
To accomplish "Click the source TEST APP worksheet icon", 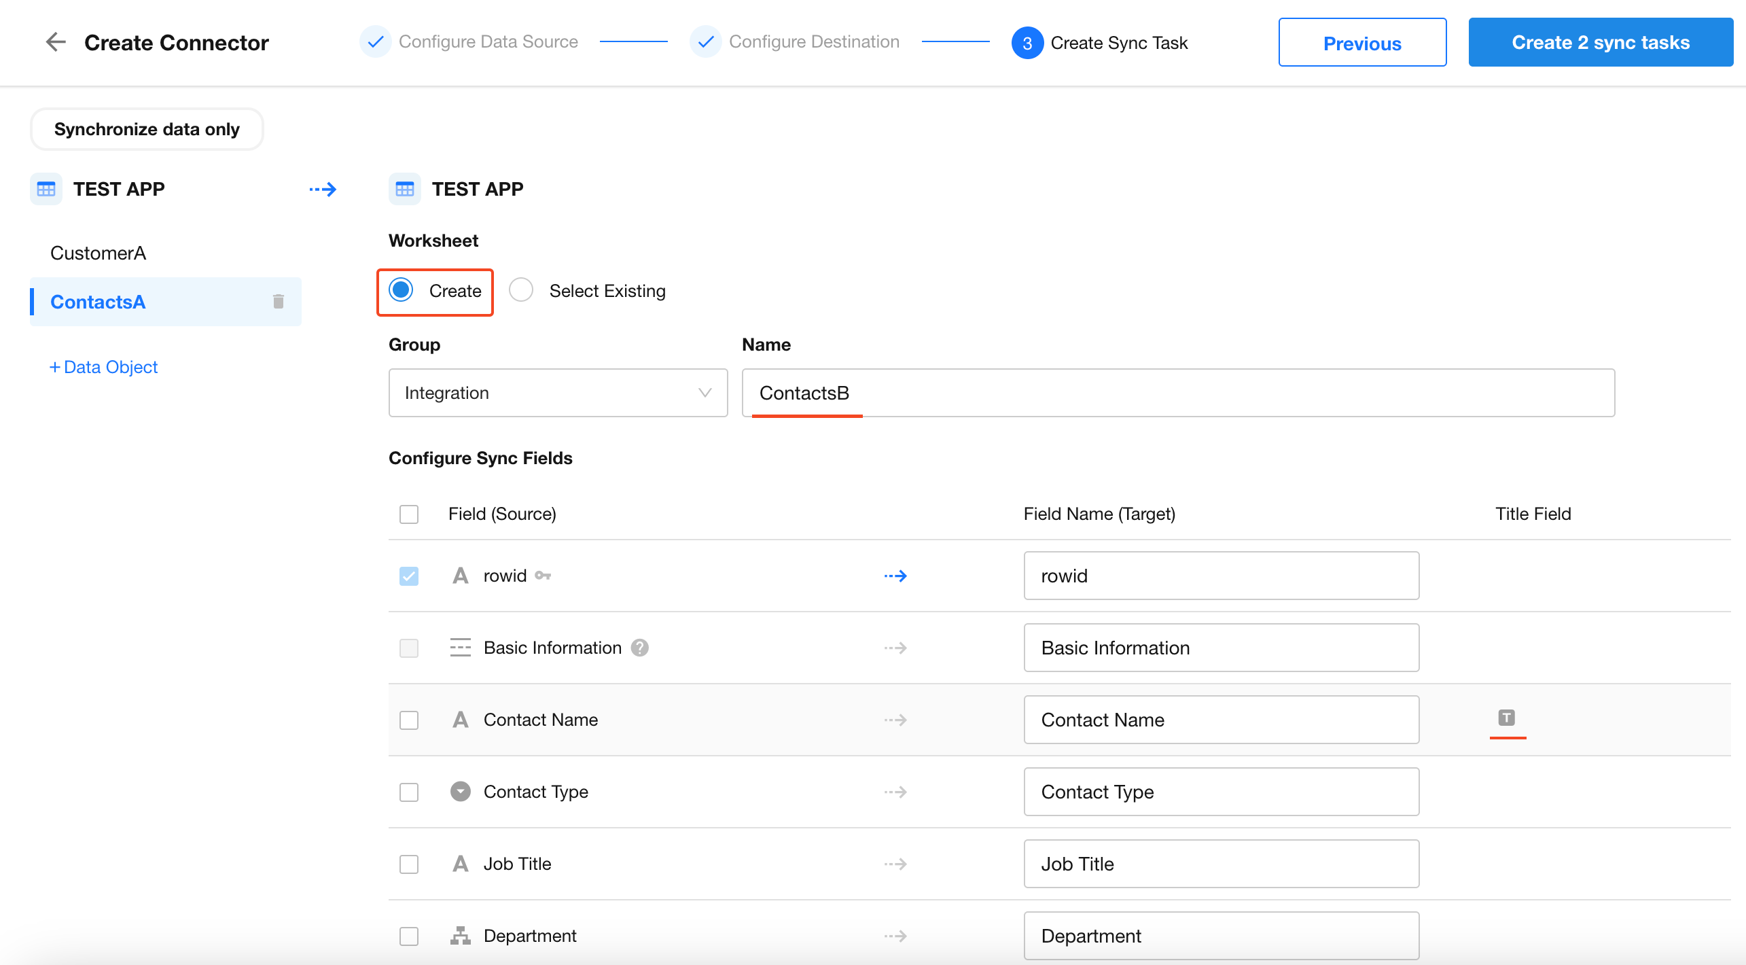I will click(46, 189).
